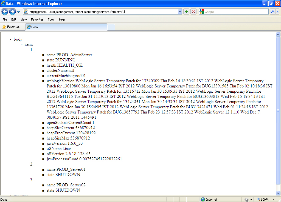The image size is (281, 202).
Task: Click the 'oSVersion 2.6.18-128.el5' line
Action: click(68, 154)
